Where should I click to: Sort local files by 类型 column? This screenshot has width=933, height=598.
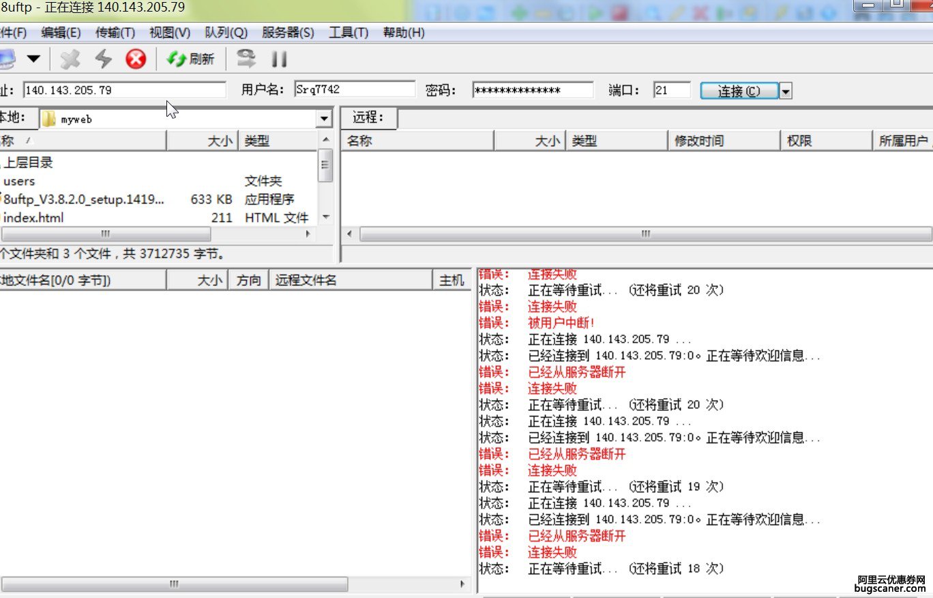(278, 141)
